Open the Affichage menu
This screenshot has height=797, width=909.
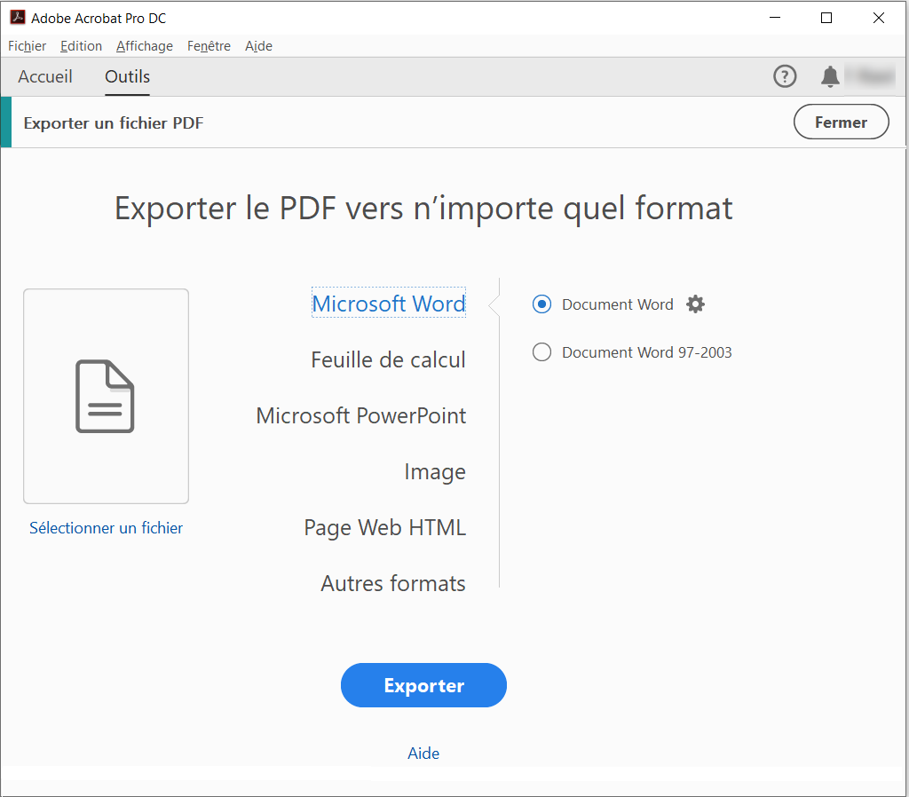click(x=145, y=46)
